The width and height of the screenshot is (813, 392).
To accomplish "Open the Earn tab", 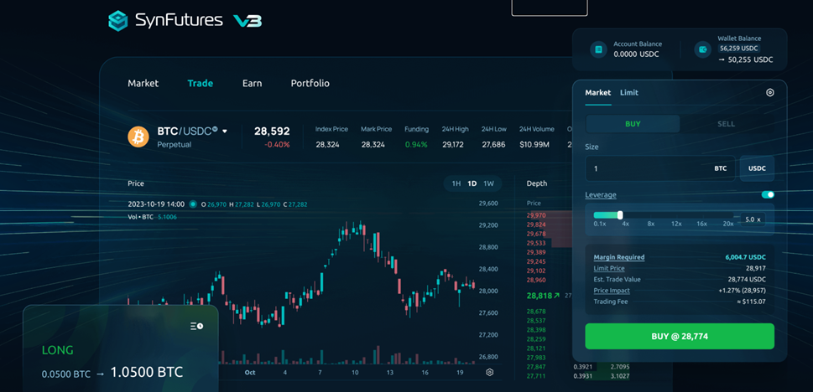I will 252,84.
